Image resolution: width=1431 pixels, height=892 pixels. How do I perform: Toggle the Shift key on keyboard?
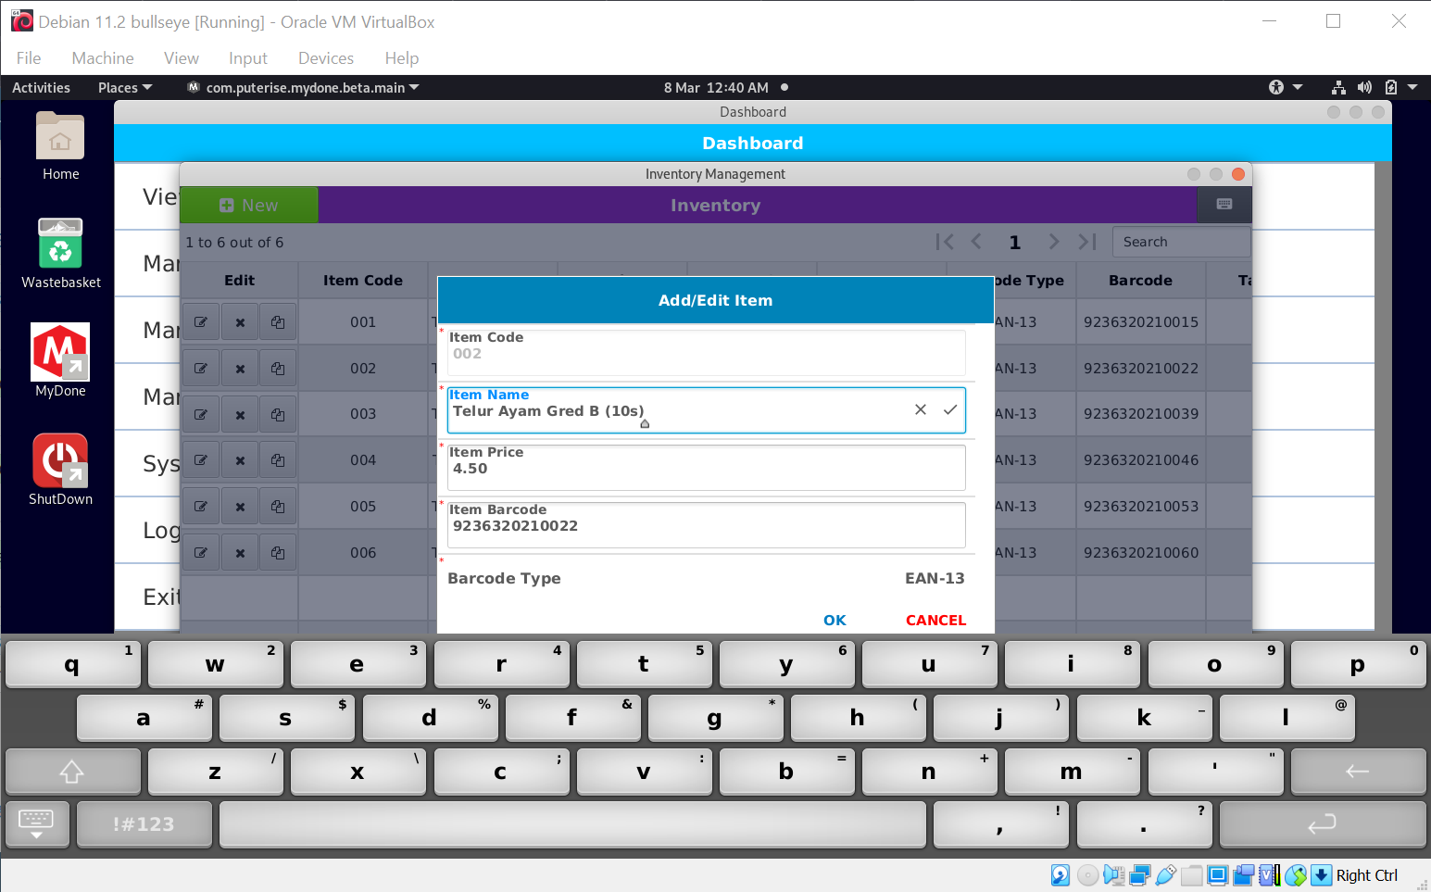point(72,771)
